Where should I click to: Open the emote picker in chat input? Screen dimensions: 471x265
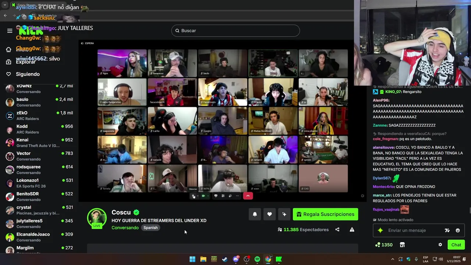pos(458,230)
